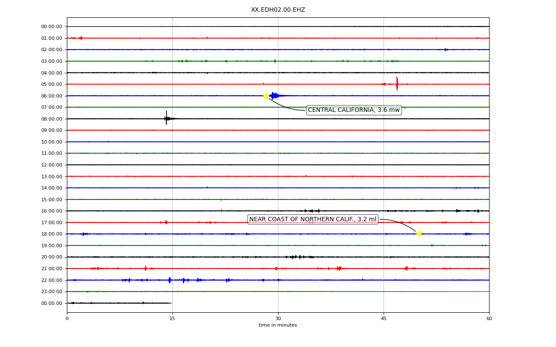Image resolution: width=556 pixels, height=347 pixels.
Task: Click the 12:00:00 time axis label
Action: pyautogui.click(x=52, y=165)
